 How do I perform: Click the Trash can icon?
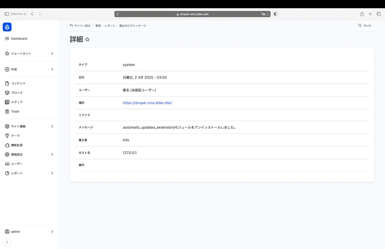(x=7, y=111)
